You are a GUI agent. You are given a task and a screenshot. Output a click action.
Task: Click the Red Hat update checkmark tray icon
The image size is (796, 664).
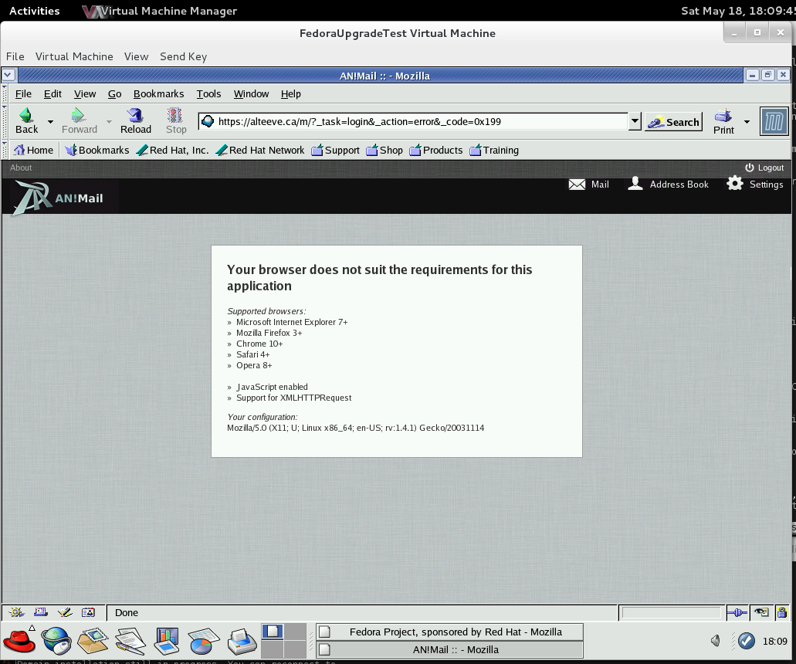click(747, 641)
